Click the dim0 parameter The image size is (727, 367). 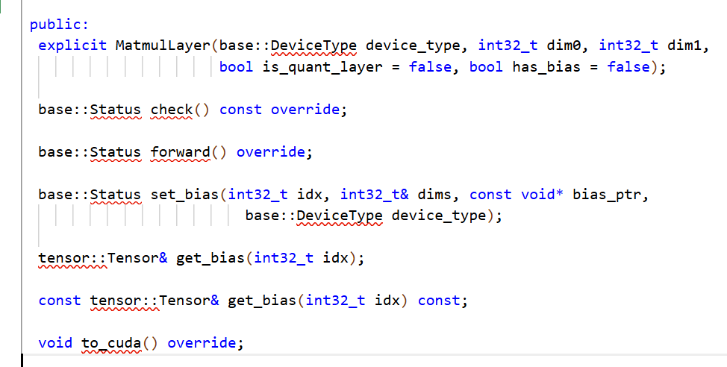tap(564, 46)
